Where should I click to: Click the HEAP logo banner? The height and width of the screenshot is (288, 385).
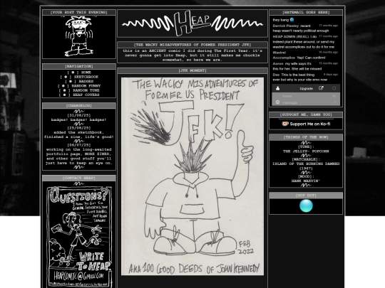[x=192, y=23]
